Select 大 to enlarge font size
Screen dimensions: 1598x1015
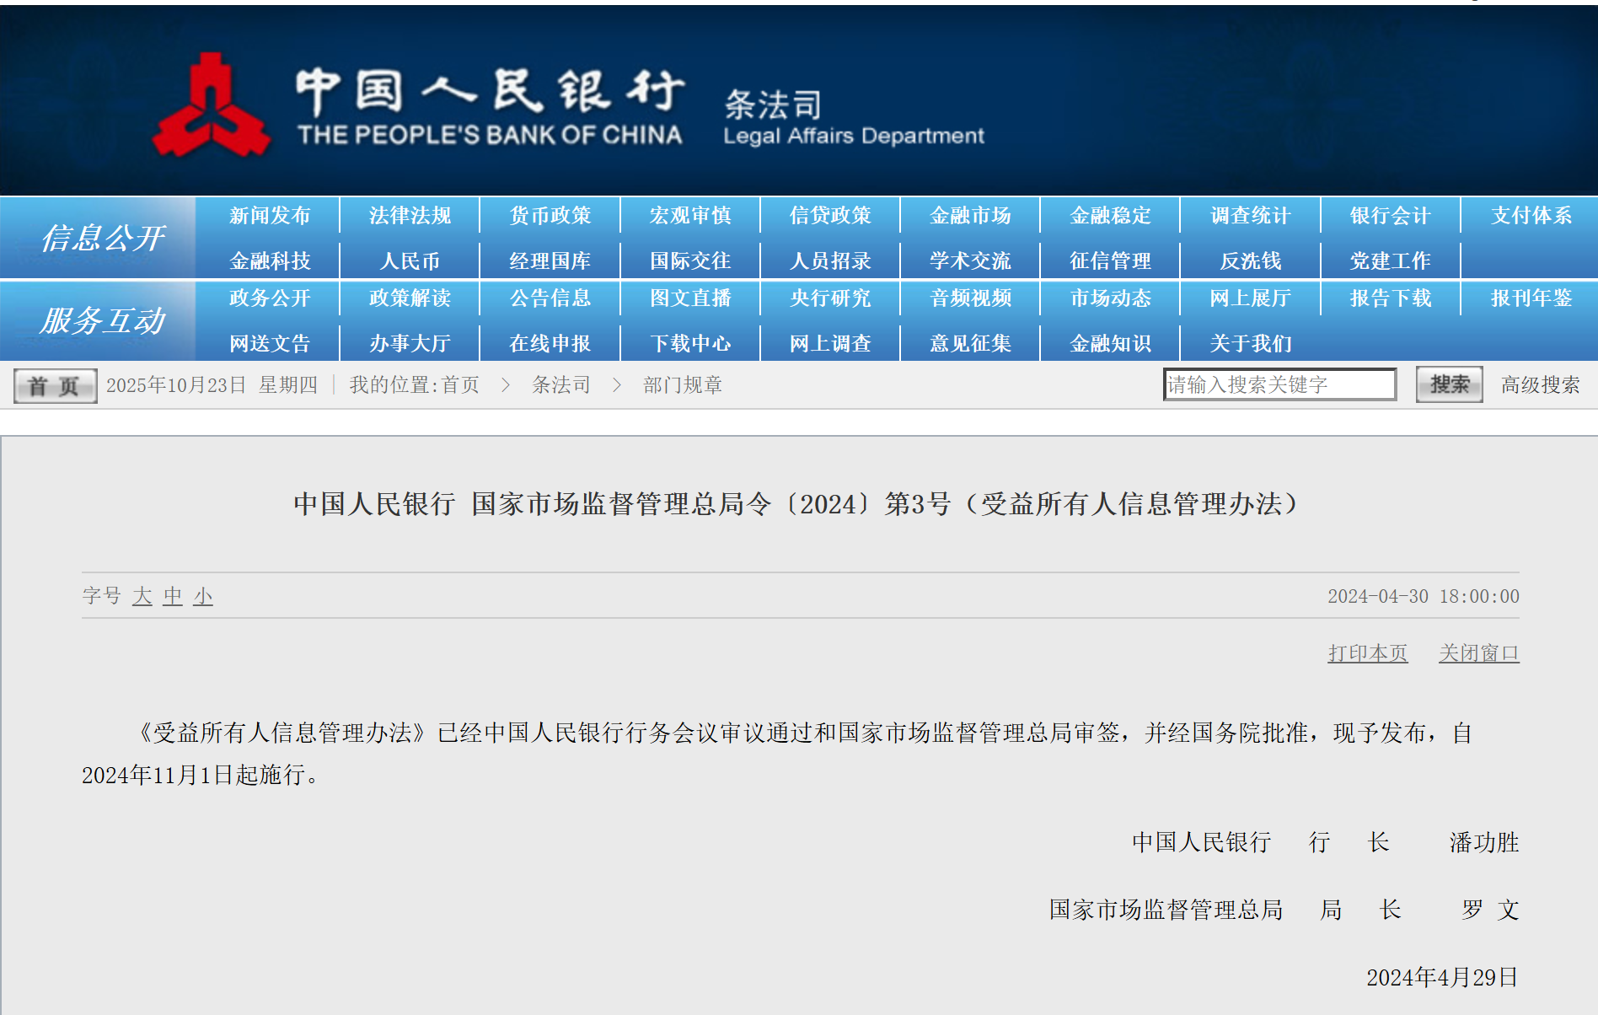tap(142, 596)
